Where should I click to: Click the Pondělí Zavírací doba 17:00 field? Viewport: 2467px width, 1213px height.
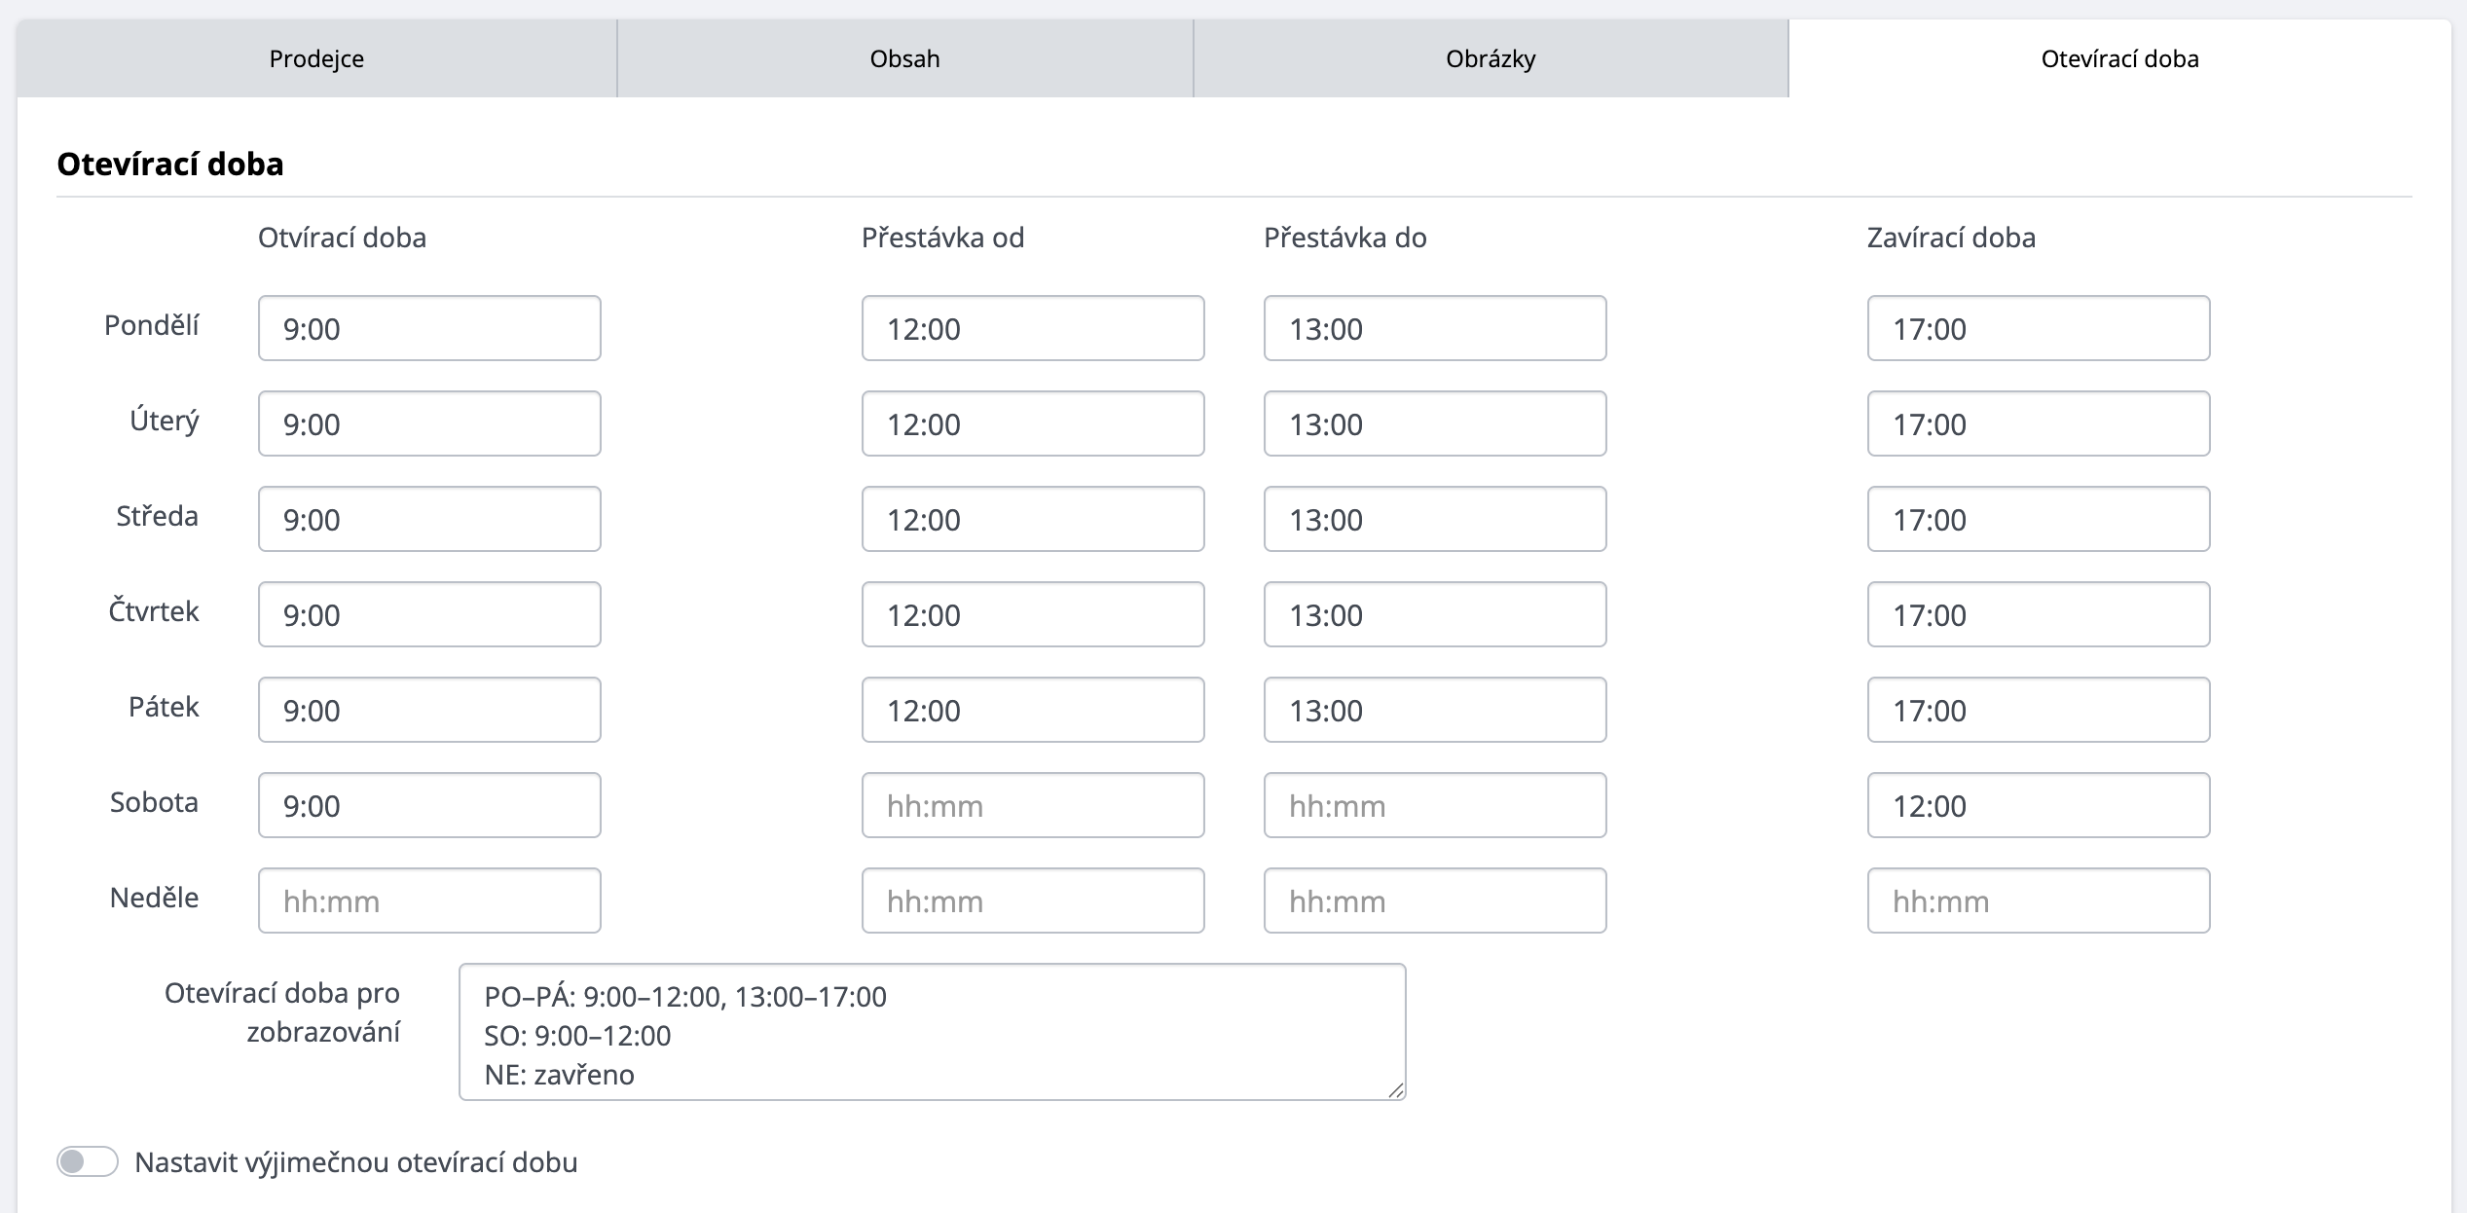click(2039, 328)
